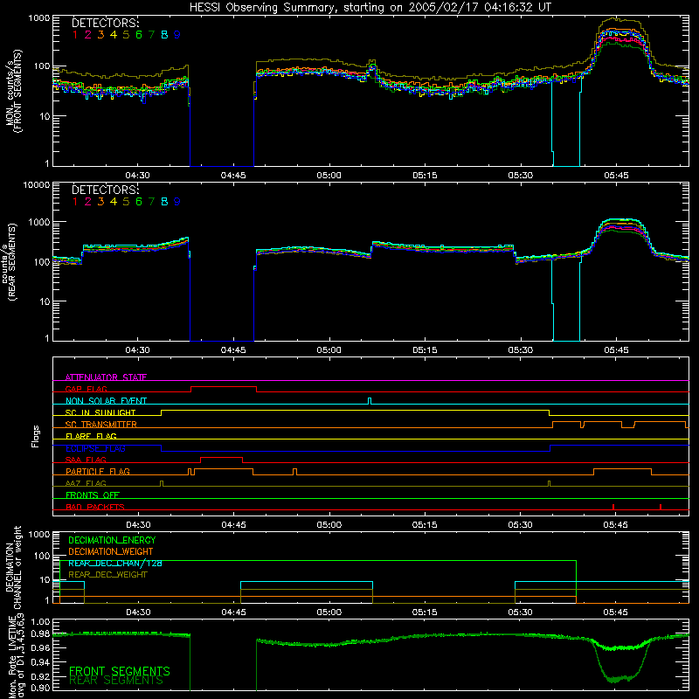The width and height of the screenshot is (699, 699).
Task: Click the 0.96 value on livetime axis
Action: [40, 647]
